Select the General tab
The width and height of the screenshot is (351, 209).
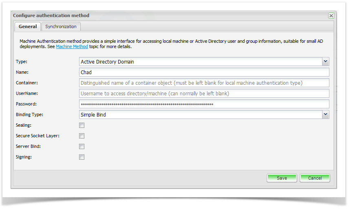pos(28,27)
